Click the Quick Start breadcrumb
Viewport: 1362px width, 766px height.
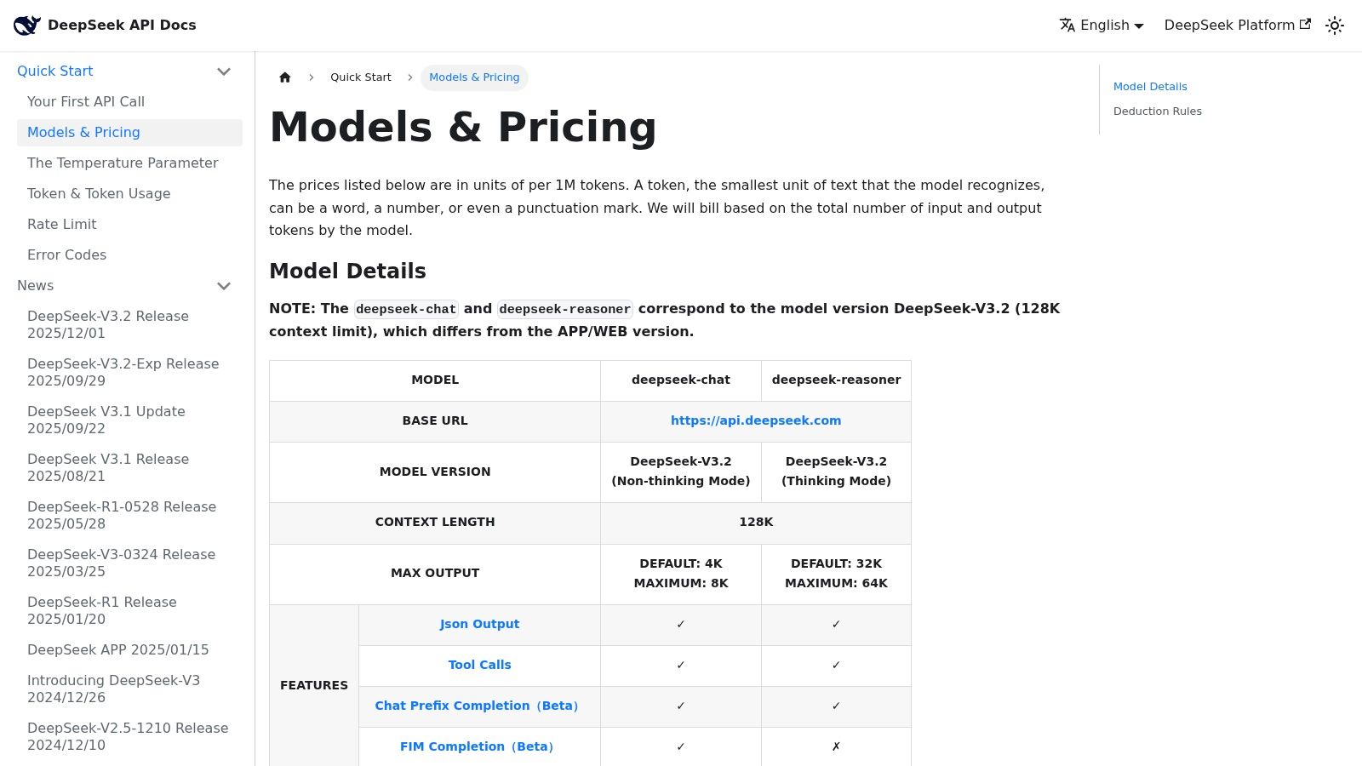(361, 77)
